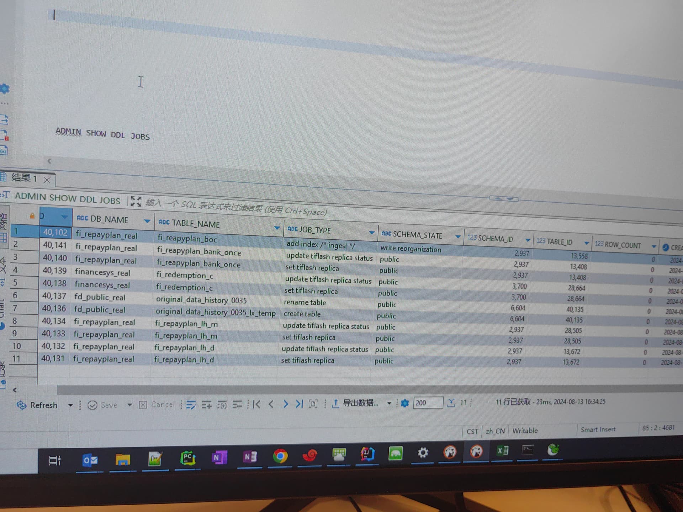Jump to the last page of results
Screen dimensions: 683x512
click(x=300, y=404)
